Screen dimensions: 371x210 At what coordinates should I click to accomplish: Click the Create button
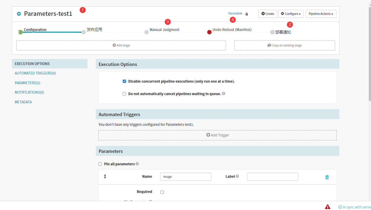click(x=268, y=14)
